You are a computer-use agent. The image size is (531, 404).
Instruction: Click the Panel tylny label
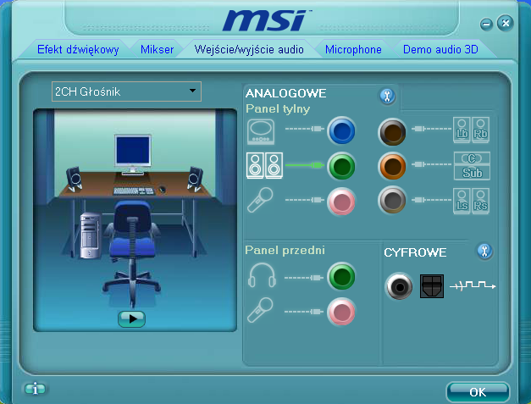pyautogui.click(x=278, y=109)
